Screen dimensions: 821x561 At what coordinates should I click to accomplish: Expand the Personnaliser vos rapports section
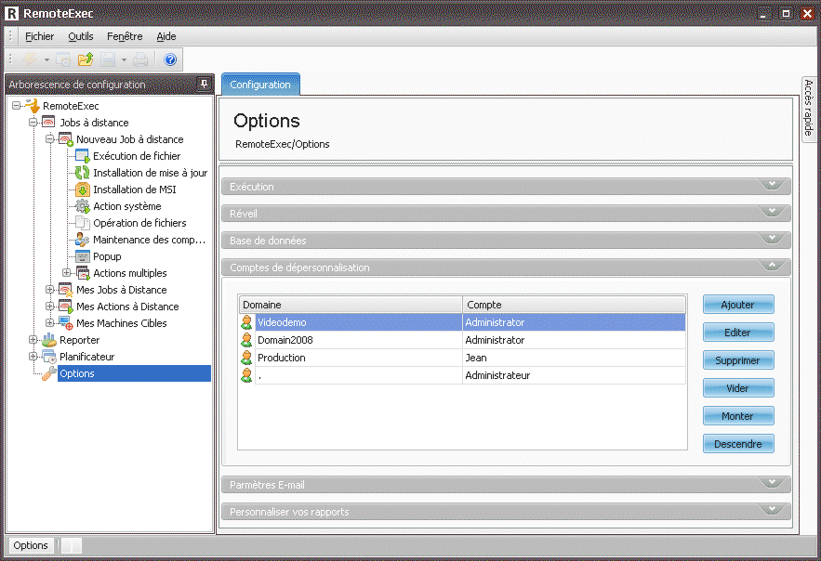(772, 511)
